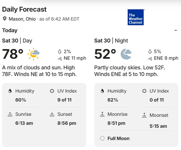The height and width of the screenshot is (150, 181).
Task: Click the partly cloudy night moon icon
Action: [x=126, y=54]
